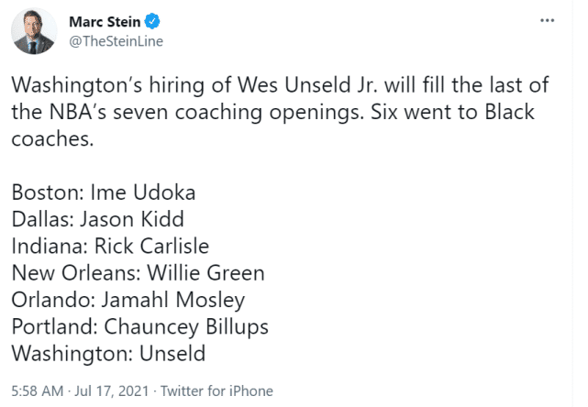Click the line Boston: Ime Udoka

104,193
